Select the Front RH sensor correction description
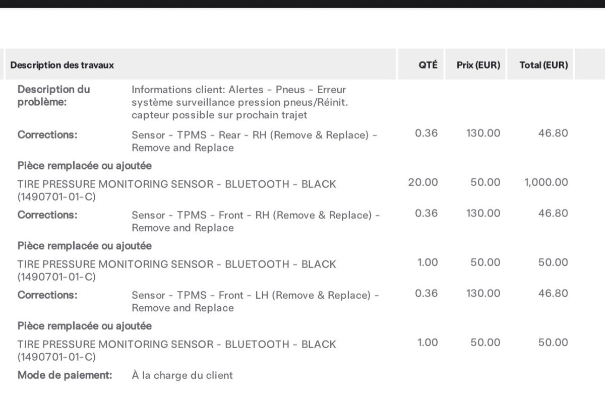 click(256, 221)
